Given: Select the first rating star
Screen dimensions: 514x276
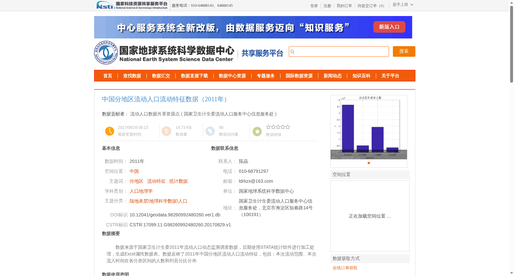Looking at the screenshot, I should click(268, 127).
